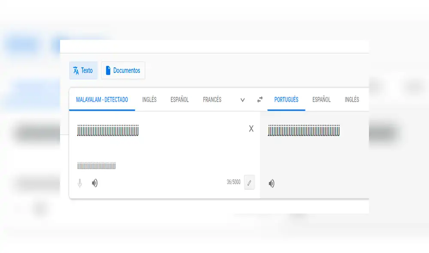This screenshot has height=253, width=429.
Task: Play the translated text audio
Action: coord(272,184)
